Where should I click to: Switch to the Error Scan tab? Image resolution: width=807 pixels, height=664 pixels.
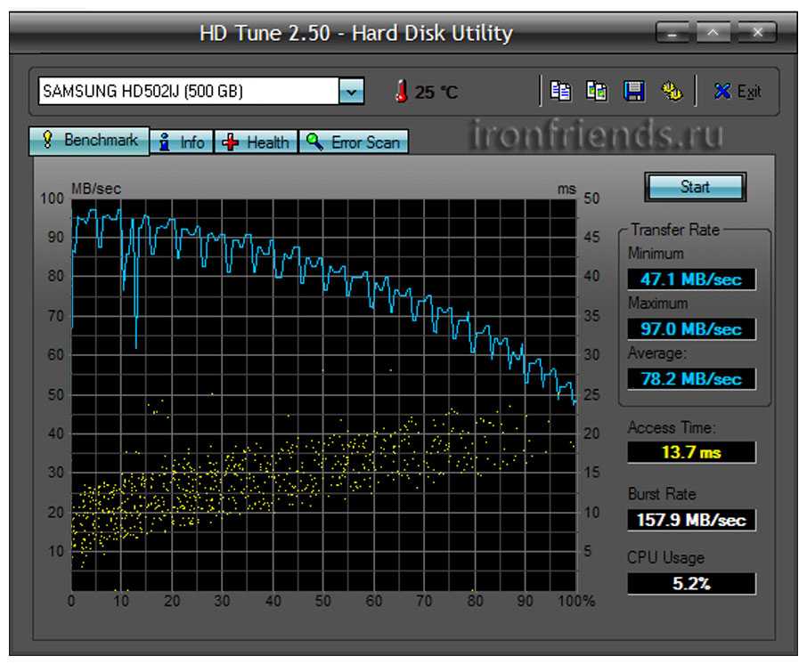(x=354, y=142)
